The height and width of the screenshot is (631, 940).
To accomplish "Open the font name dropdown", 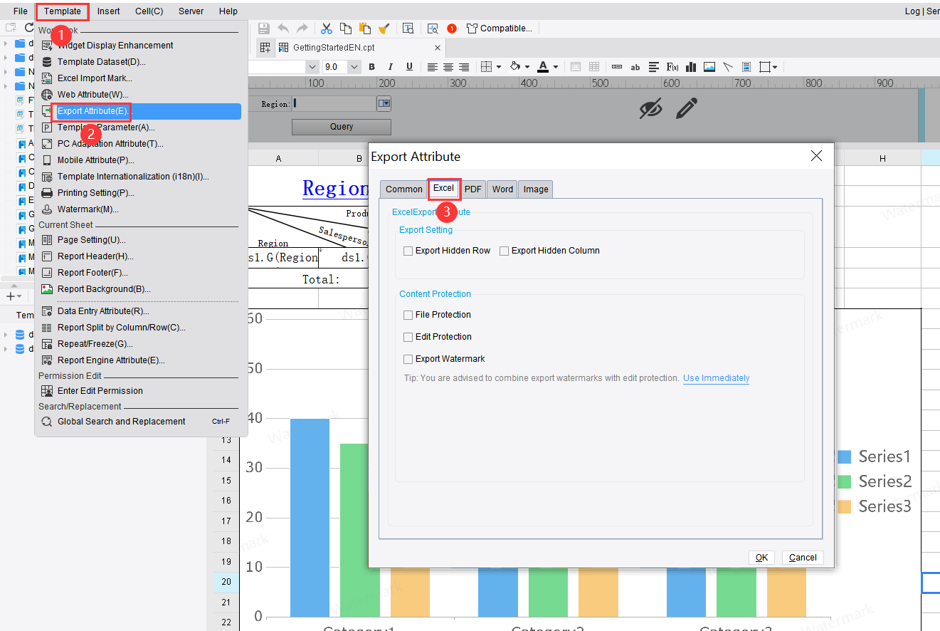I will coord(312,67).
